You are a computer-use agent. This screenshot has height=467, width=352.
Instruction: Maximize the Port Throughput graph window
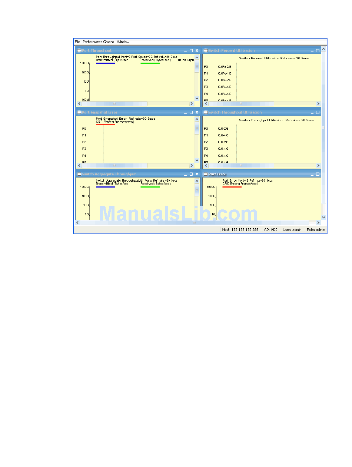191,51
